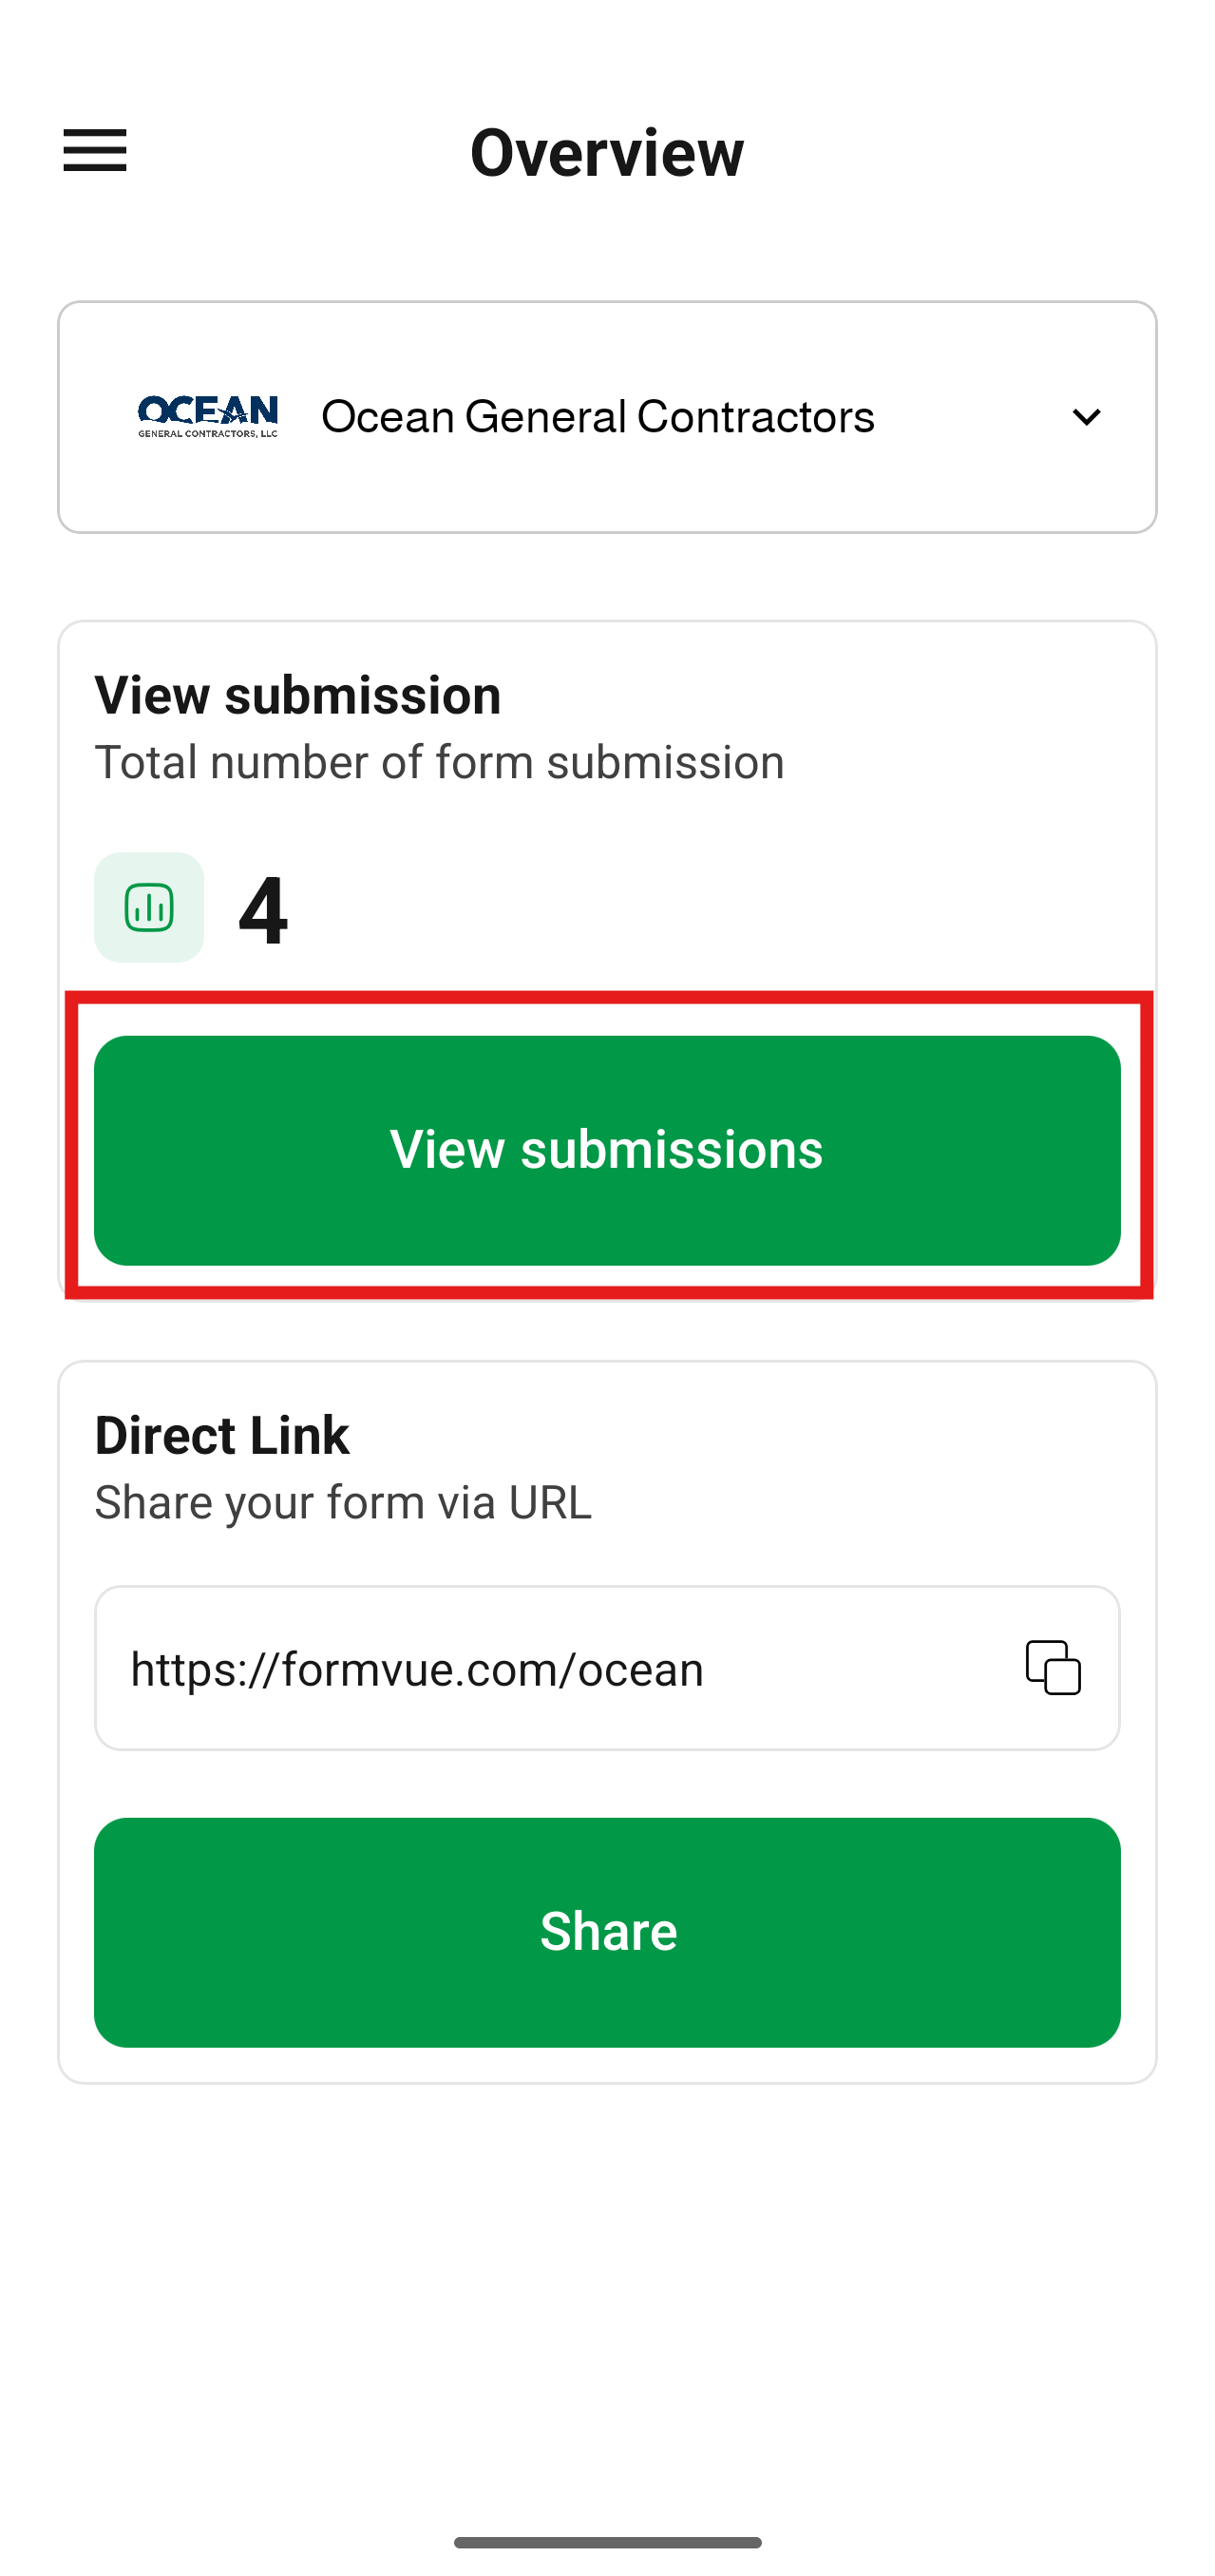Tap the Overview page title
The width and height of the screenshot is (1215, 2576).
tap(607, 153)
